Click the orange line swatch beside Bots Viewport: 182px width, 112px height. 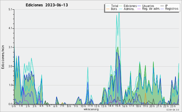click(108, 9)
